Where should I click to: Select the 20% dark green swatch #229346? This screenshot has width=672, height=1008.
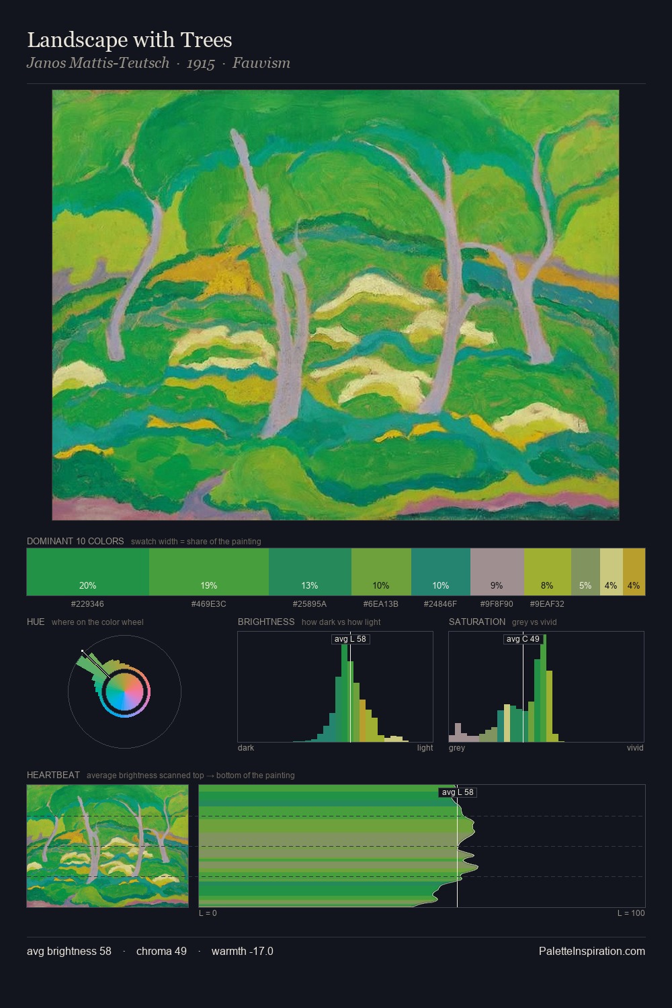click(x=87, y=572)
